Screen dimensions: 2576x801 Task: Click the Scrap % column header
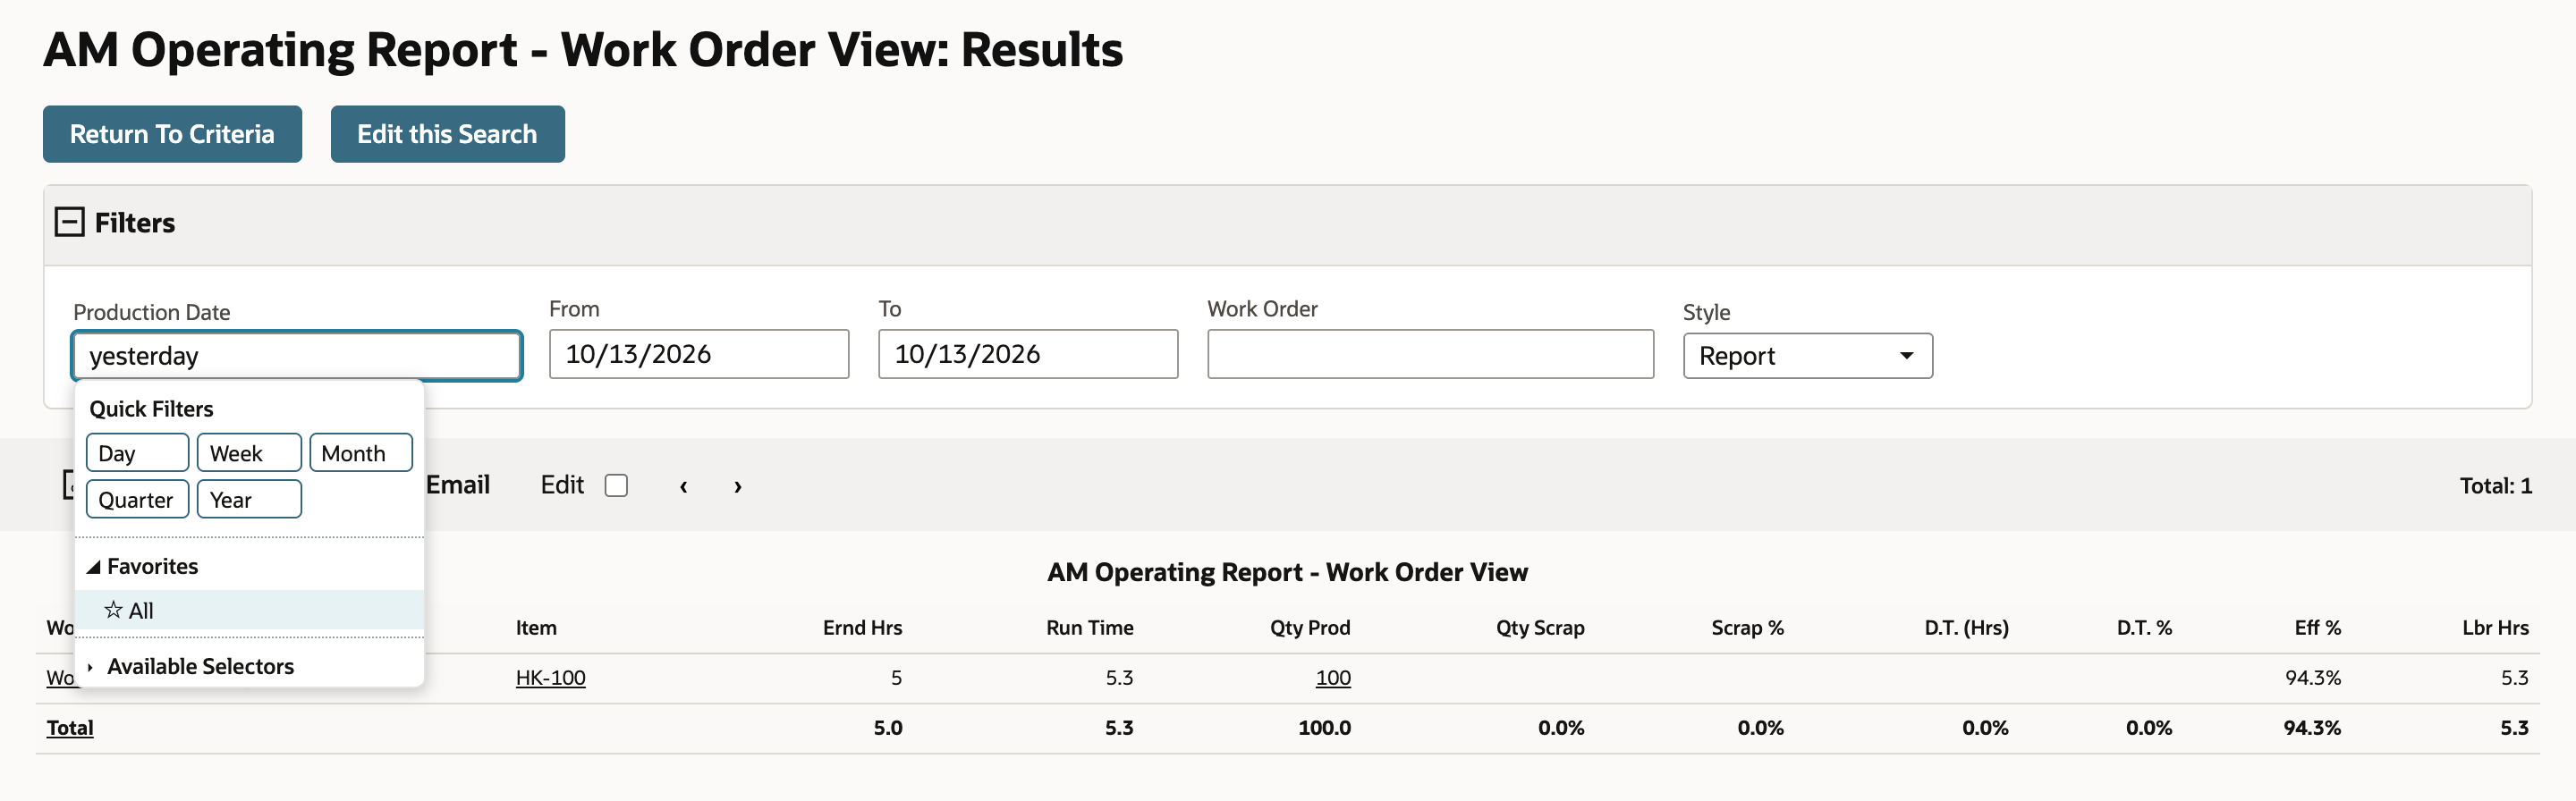click(1747, 628)
